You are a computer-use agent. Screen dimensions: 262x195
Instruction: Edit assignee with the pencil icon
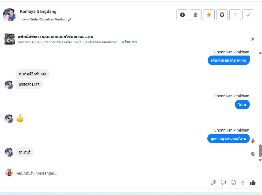pos(70,20)
